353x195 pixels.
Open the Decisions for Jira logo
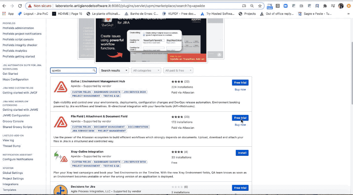click(x=61, y=190)
